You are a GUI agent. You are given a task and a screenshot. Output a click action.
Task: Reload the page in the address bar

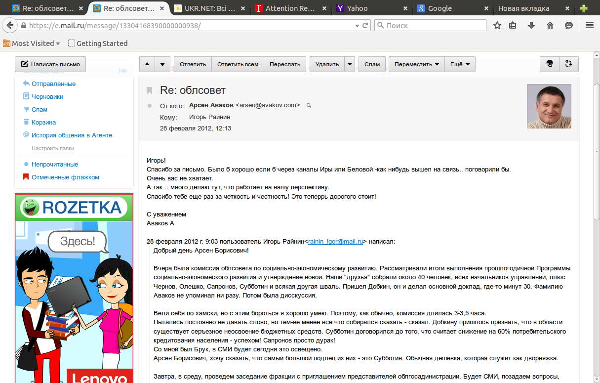point(365,25)
